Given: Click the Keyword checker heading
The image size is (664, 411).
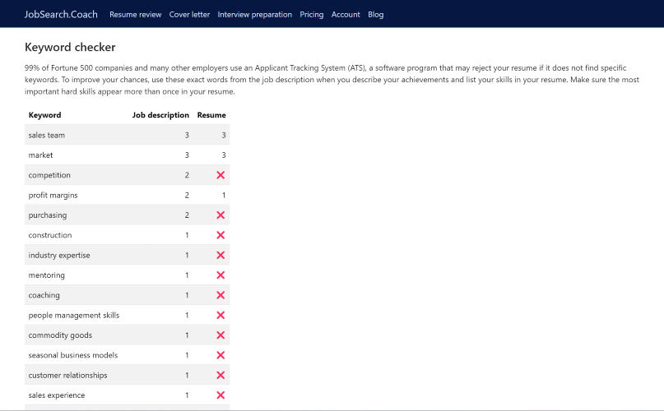Looking at the screenshot, I should (x=70, y=47).
